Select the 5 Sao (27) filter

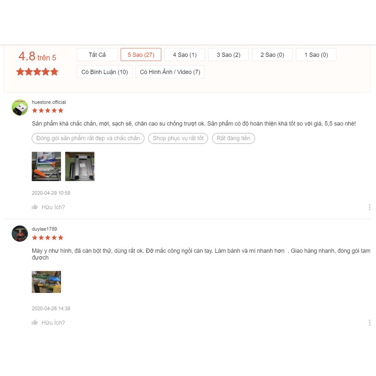[141, 55]
